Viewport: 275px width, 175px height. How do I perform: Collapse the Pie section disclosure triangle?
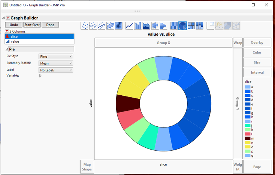7,49
